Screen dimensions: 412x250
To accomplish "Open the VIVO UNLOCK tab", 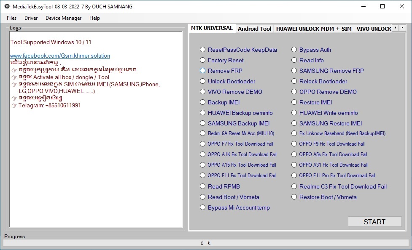I will (x=374, y=29).
